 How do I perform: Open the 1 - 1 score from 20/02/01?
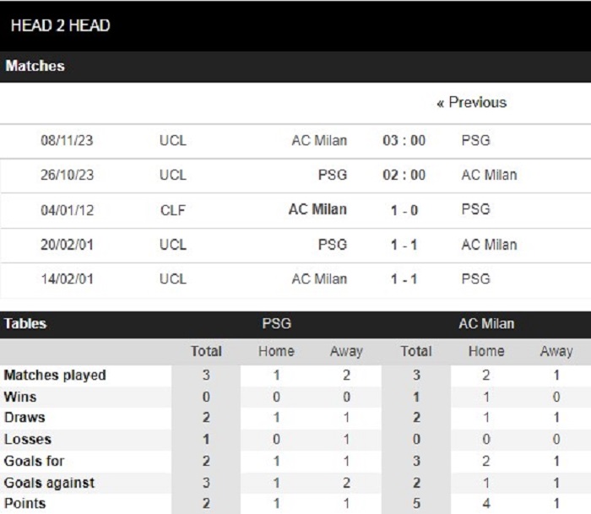[404, 245]
